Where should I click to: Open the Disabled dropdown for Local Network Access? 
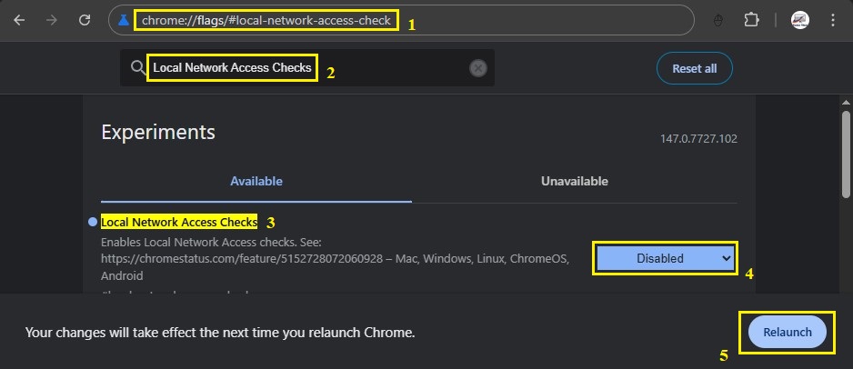point(665,258)
